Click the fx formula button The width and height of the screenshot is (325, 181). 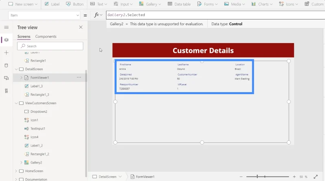[x=98, y=15]
